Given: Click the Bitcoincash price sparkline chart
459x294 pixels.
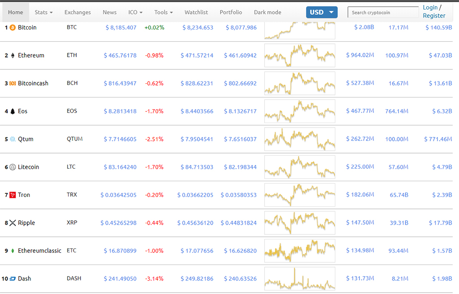Looking at the screenshot, I should coord(300,83).
